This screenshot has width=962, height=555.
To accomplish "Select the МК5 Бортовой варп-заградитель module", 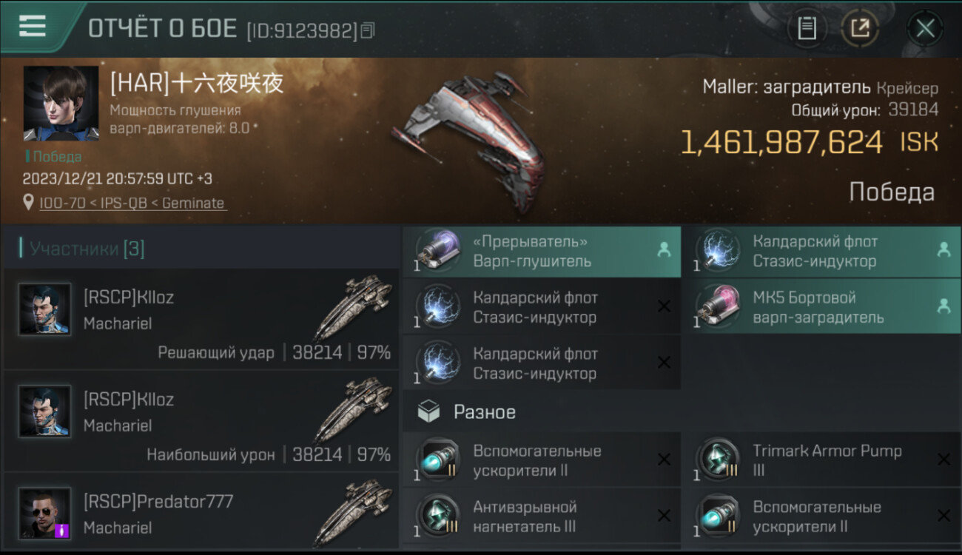I will coord(821,307).
